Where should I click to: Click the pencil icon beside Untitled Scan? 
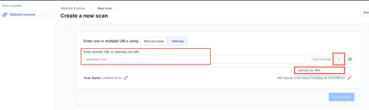[x=126, y=78]
